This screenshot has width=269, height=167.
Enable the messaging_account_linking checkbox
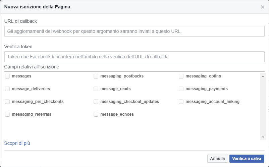(x=181, y=102)
